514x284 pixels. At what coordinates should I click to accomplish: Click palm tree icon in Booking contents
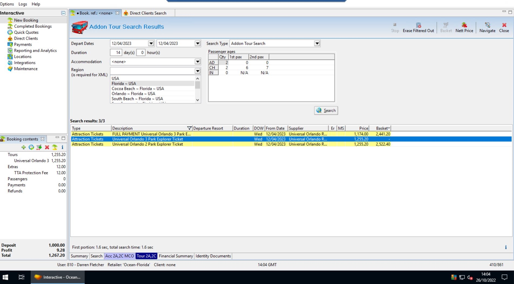[55, 147]
